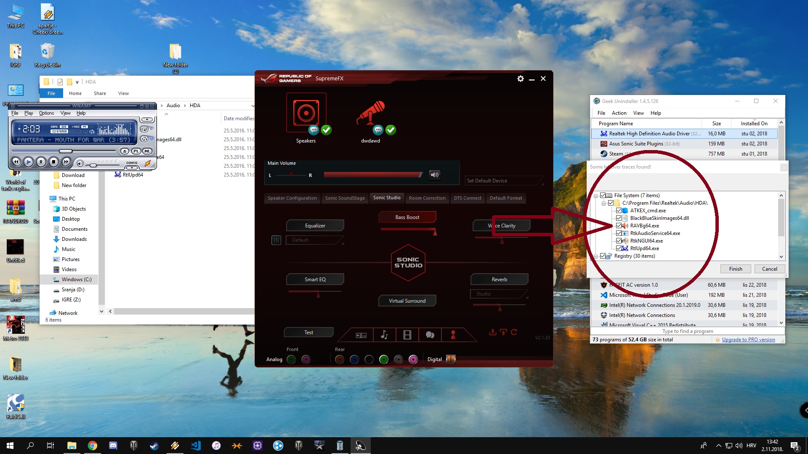Stop playback in Winamp
The width and height of the screenshot is (808, 454).
53,162
